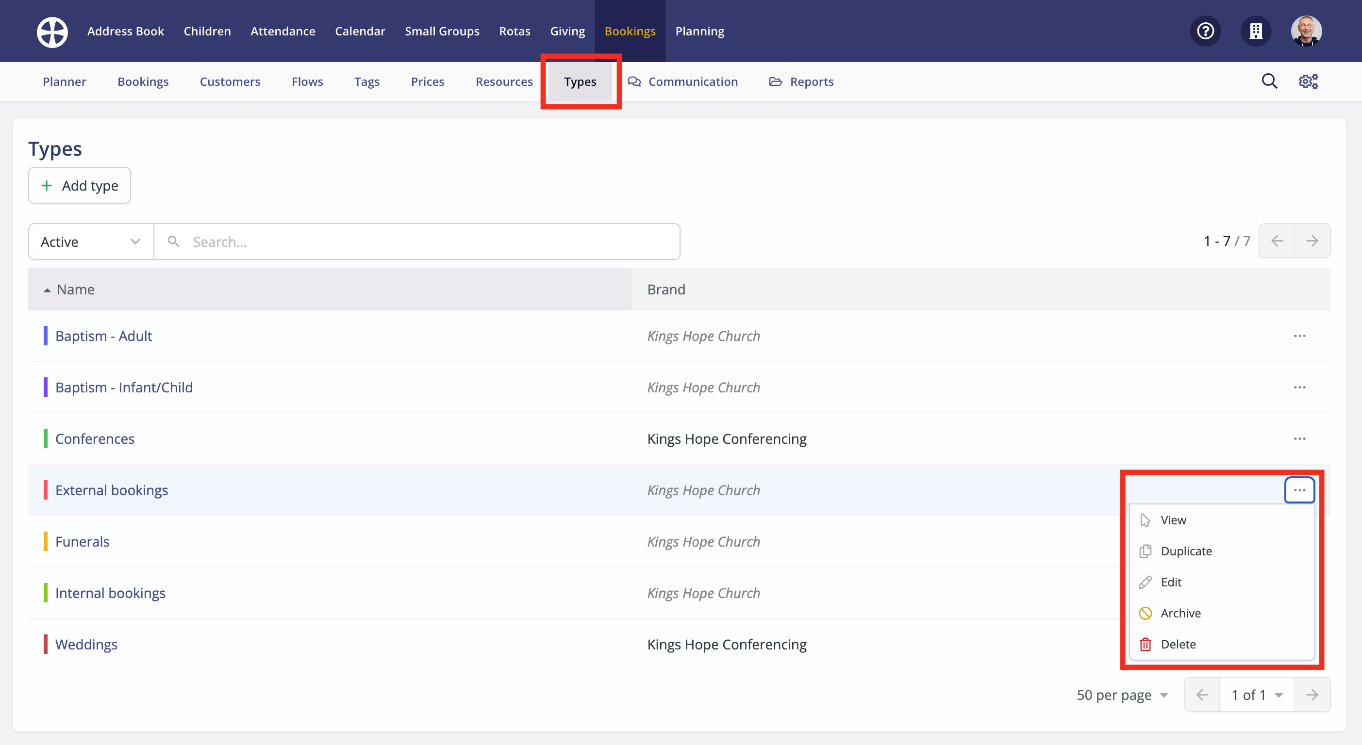Click bottom previous page arrow
The height and width of the screenshot is (745, 1362).
point(1202,695)
